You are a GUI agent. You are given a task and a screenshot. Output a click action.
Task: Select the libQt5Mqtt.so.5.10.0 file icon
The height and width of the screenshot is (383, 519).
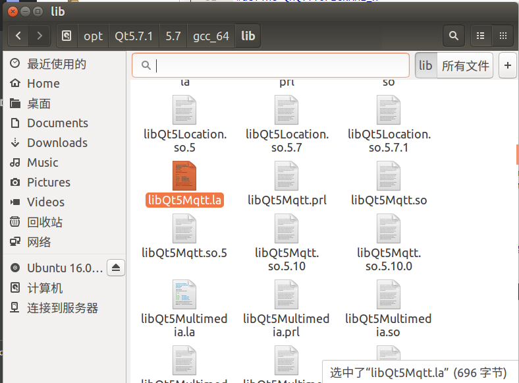pos(389,229)
